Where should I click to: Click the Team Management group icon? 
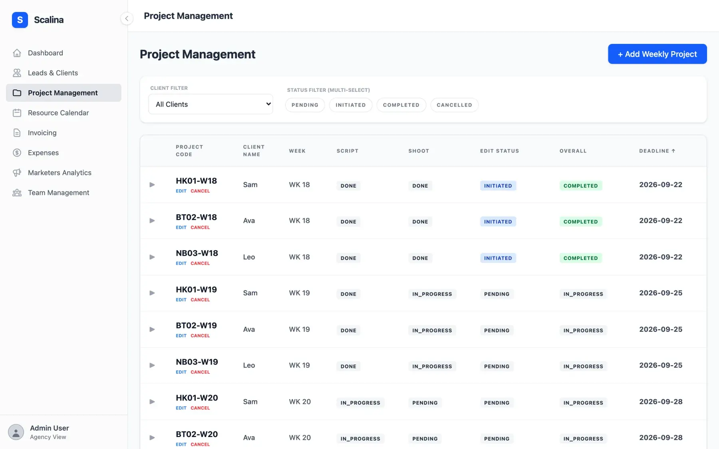click(x=17, y=192)
